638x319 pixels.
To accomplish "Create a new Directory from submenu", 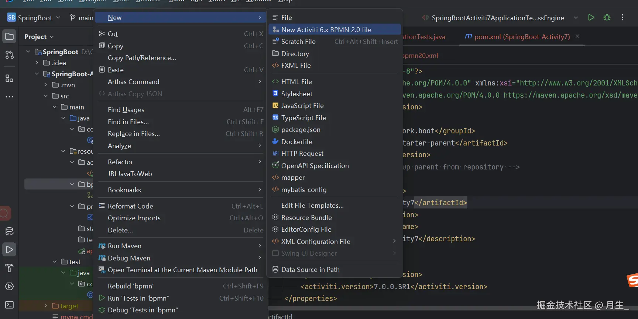I will [x=335, y=53].
